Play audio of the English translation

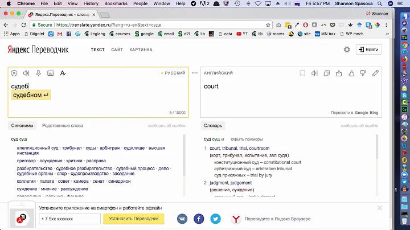tap(314, 73)
